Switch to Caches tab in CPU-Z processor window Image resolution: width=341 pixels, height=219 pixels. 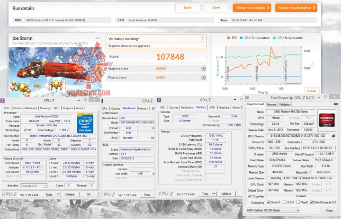17,108
